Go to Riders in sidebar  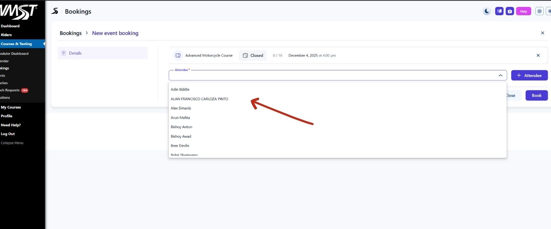click(x=6, y=35)
